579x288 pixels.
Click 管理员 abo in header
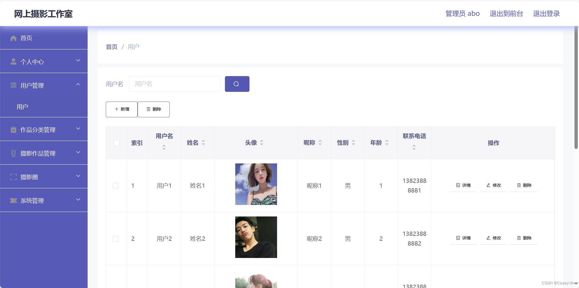click(463, 14)
